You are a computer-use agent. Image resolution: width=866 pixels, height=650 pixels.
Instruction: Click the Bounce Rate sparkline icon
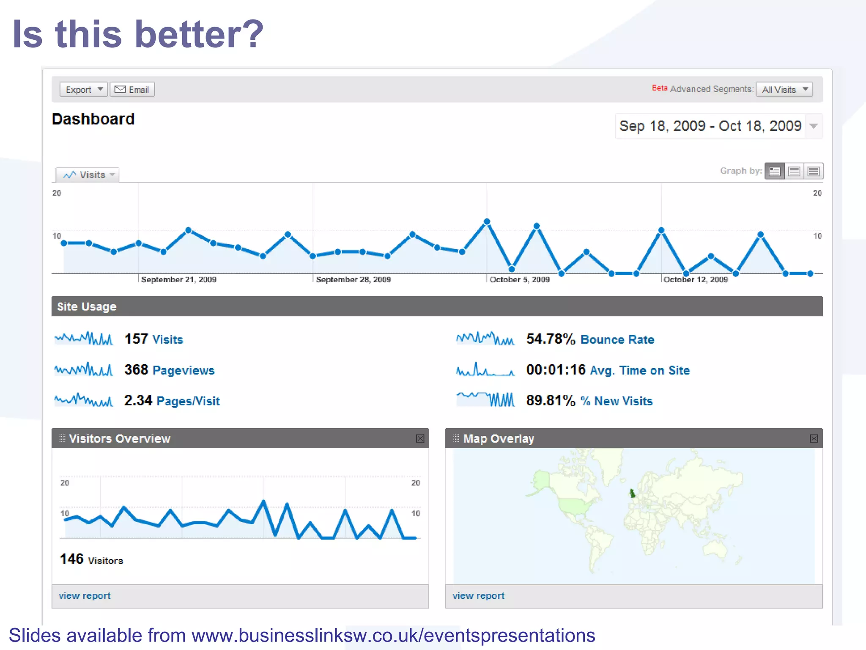pyautogui.click(x=485, y=339)
